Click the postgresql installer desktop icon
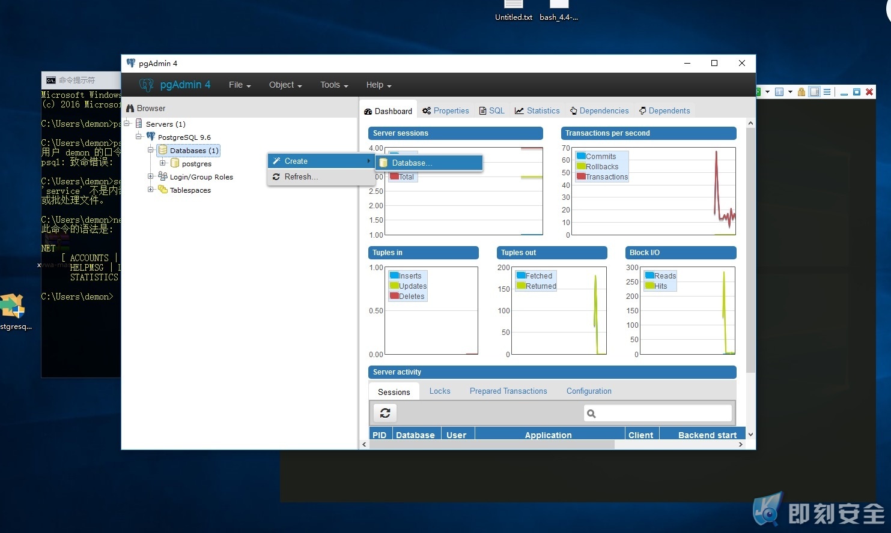 click(13, 306)
